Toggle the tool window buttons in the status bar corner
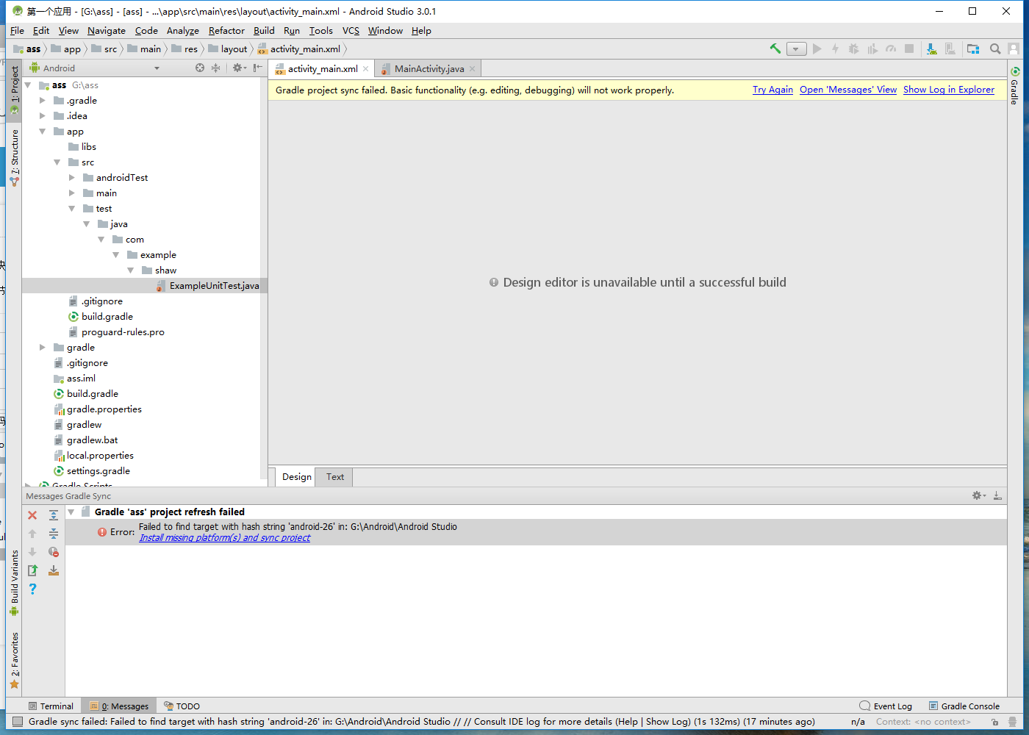The height and width of the screenshot is (735, 1029). pos(18,722)
